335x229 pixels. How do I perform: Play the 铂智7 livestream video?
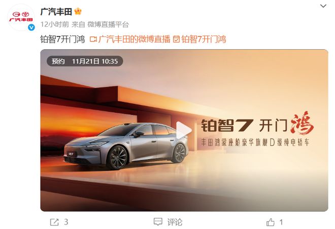point(184,130)
